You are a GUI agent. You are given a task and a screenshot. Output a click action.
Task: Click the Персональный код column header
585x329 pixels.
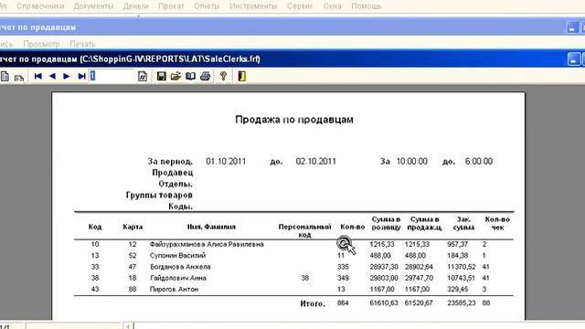[304, 230]
